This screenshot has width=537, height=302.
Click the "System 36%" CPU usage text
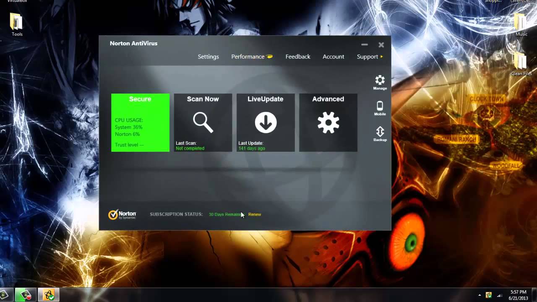point(128,127)
